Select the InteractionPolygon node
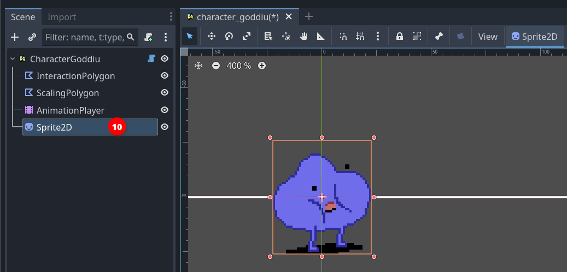Viewport: 567px width, 272px height. pos(75,76)
